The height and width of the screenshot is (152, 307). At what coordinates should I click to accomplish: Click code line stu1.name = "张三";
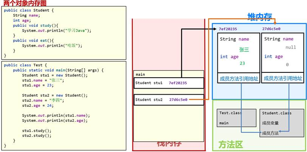pyautogui.click(x=43, y=80)
